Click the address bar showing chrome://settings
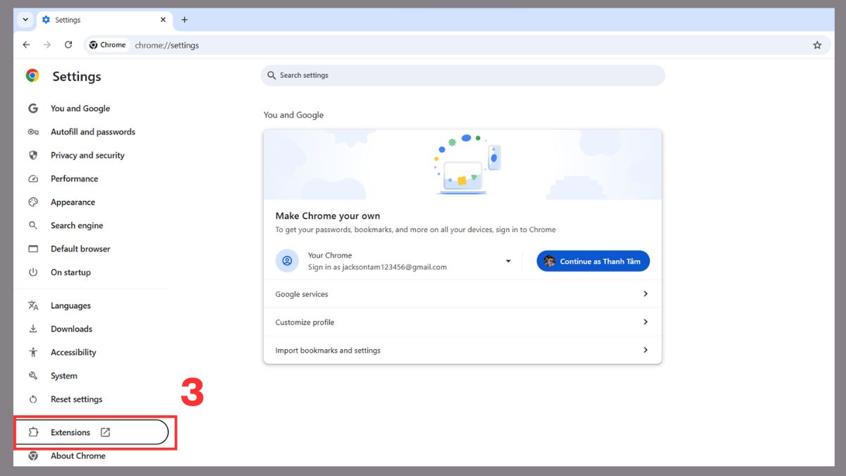Viewport: 846px width, 476px height. pos(167,45)
